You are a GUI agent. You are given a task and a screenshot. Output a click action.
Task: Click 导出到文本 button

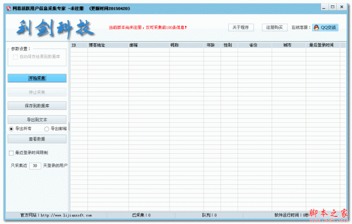pos(37,119)
